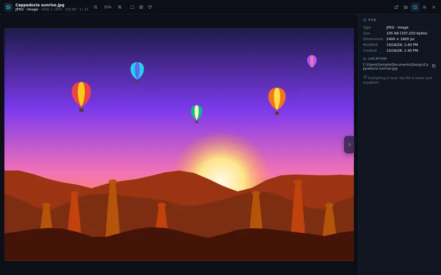Viewport: 441px width, 275px height.
Task: Open the containing folder icon in toolbar
Action: point(406,7)
